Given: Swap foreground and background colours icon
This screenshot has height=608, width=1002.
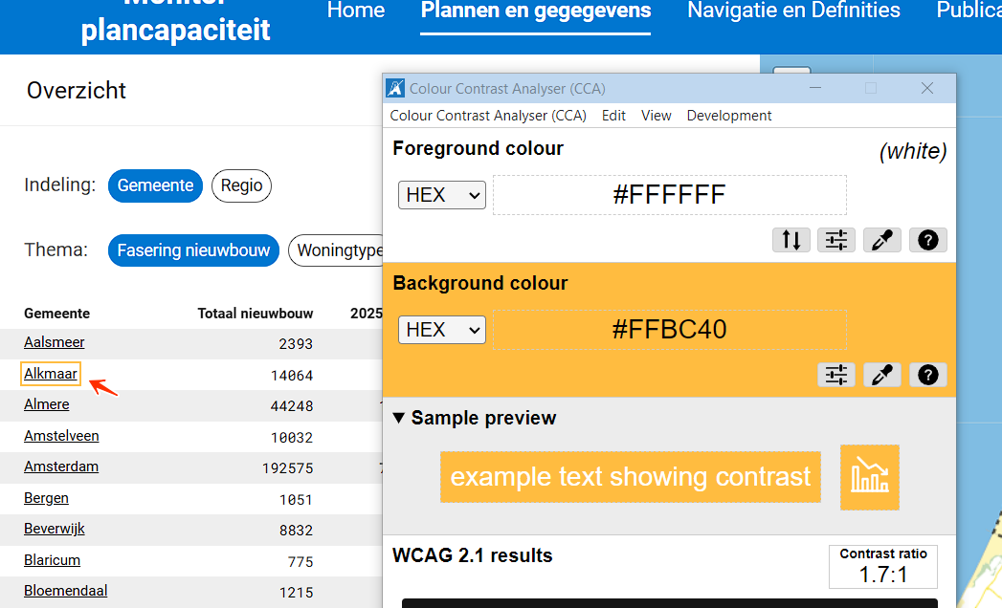Looking at the screenshot, I should (791, 240).
